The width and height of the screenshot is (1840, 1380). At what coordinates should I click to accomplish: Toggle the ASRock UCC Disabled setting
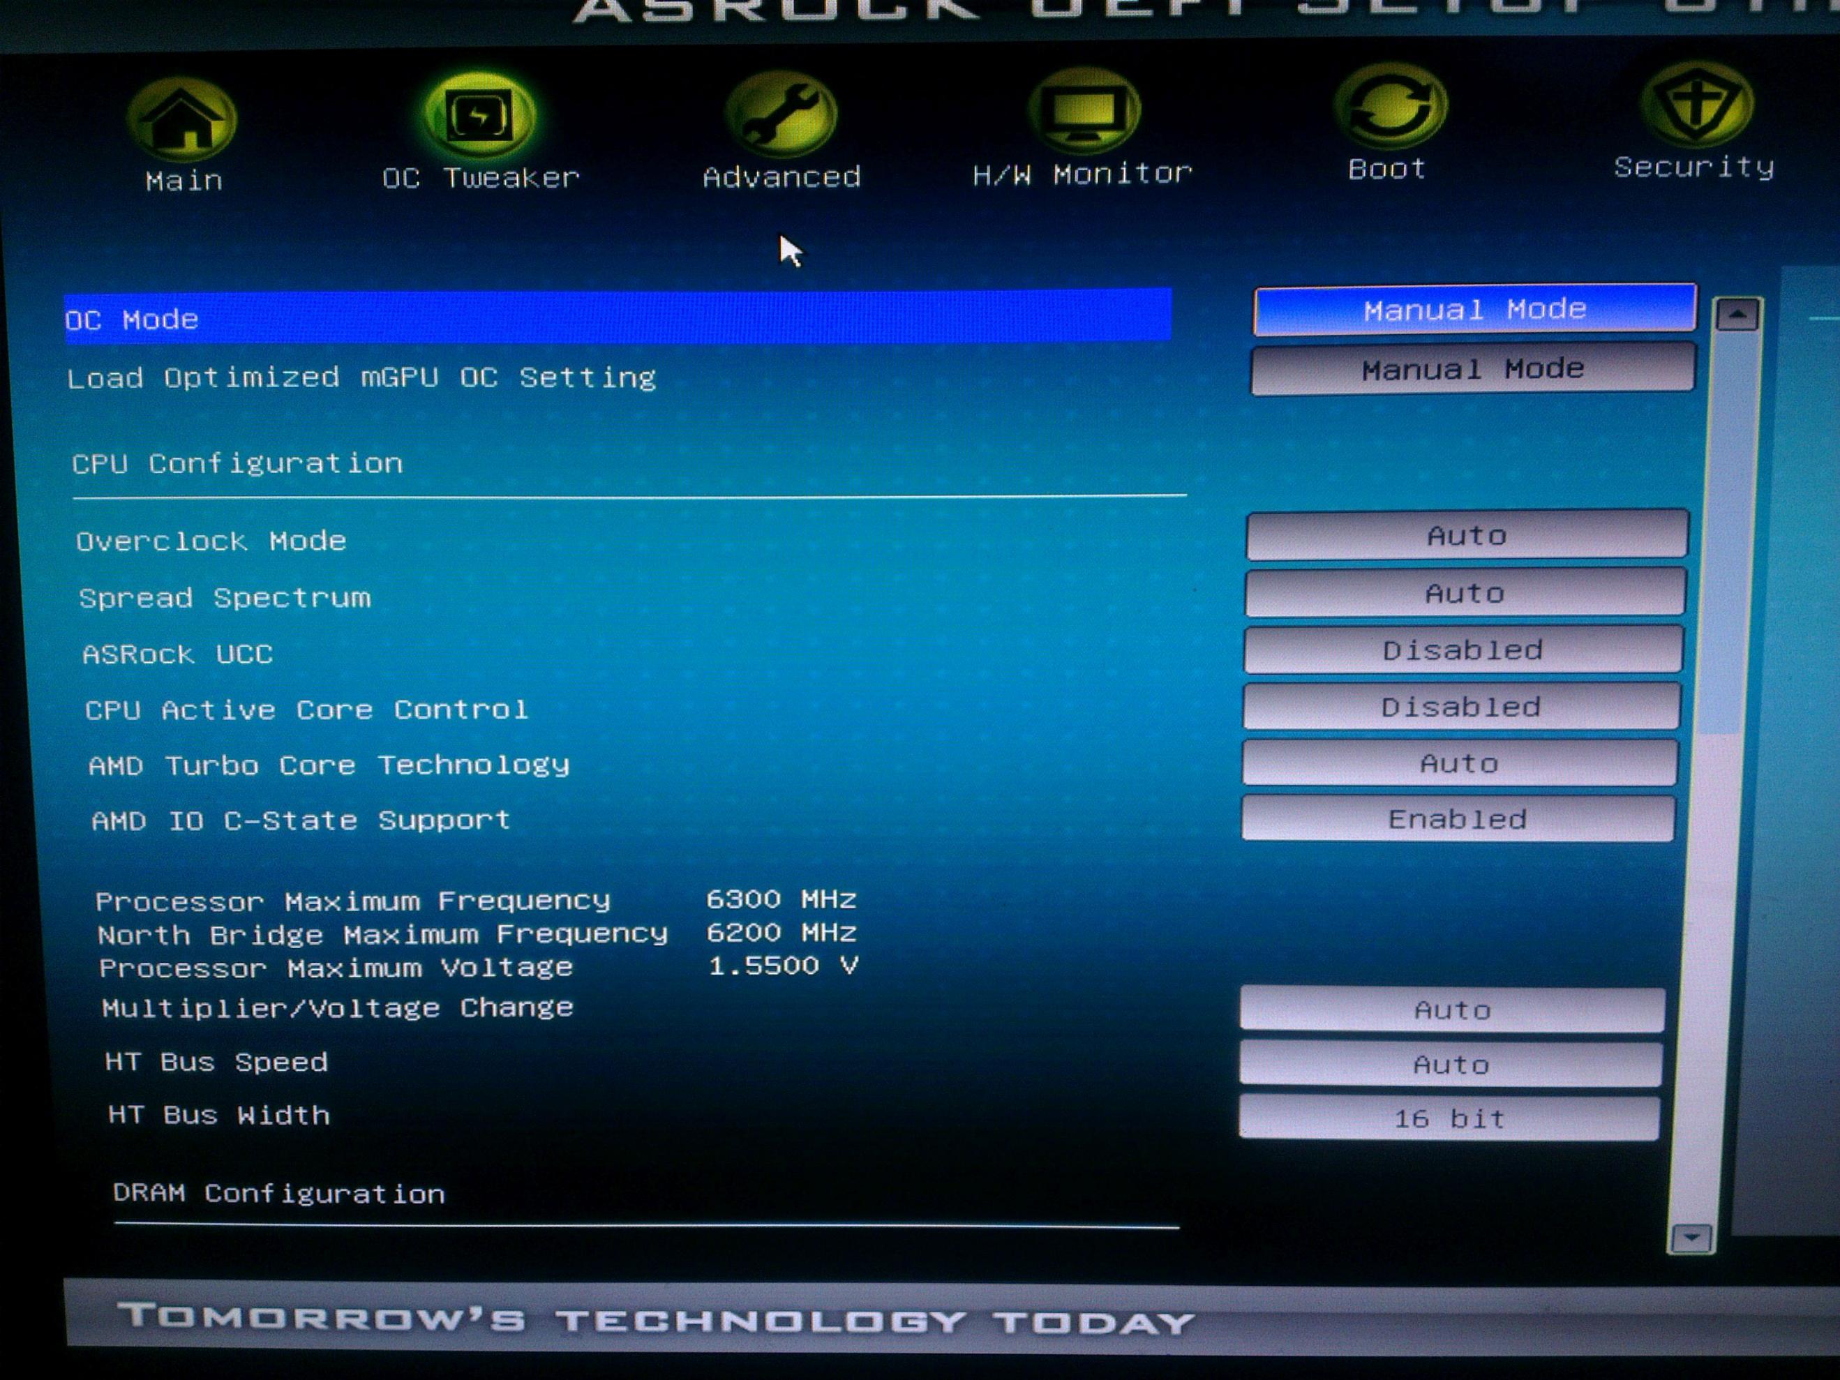point(1463,650)
